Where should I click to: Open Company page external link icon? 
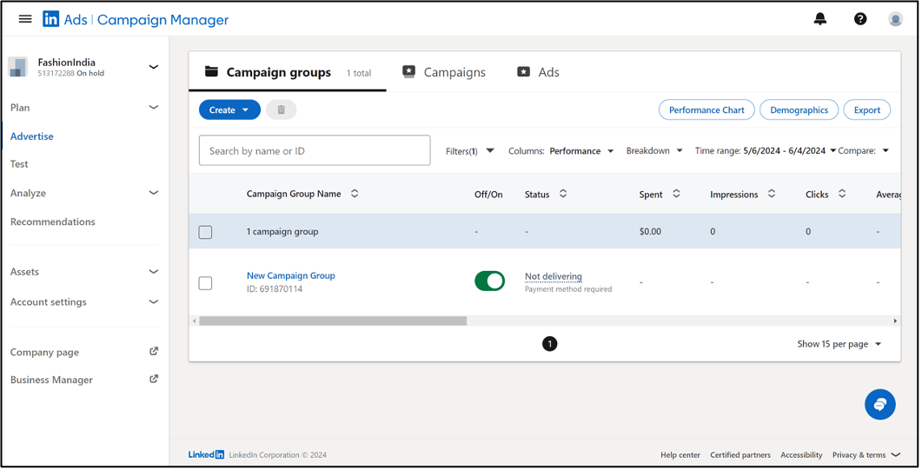coord(154,352)
